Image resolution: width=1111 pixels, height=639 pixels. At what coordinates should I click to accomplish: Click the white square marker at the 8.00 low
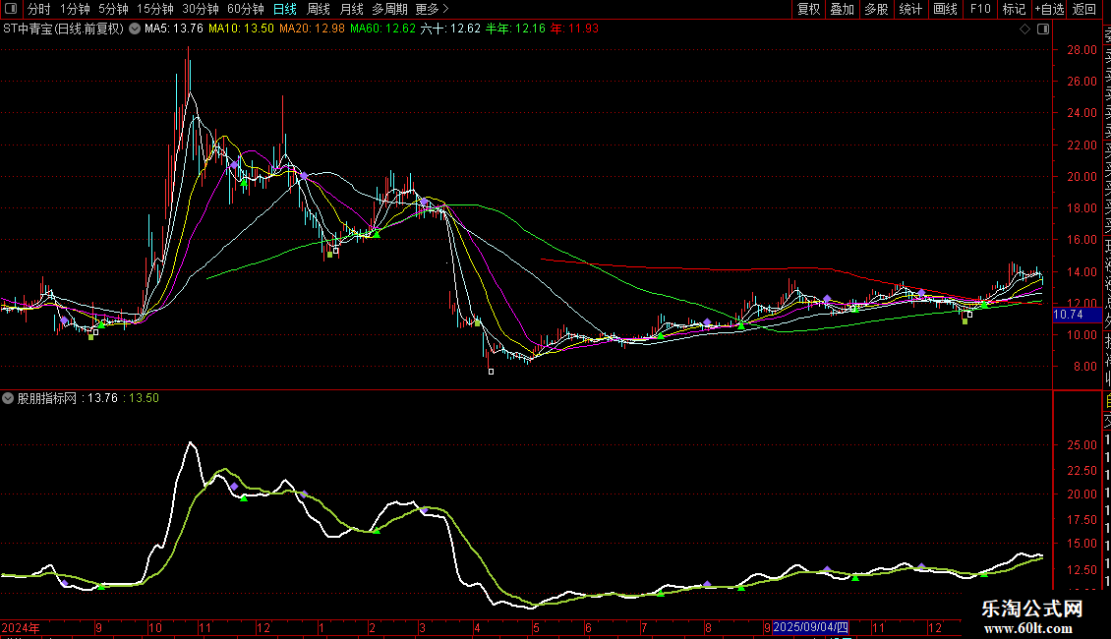[x=491, y=372]
